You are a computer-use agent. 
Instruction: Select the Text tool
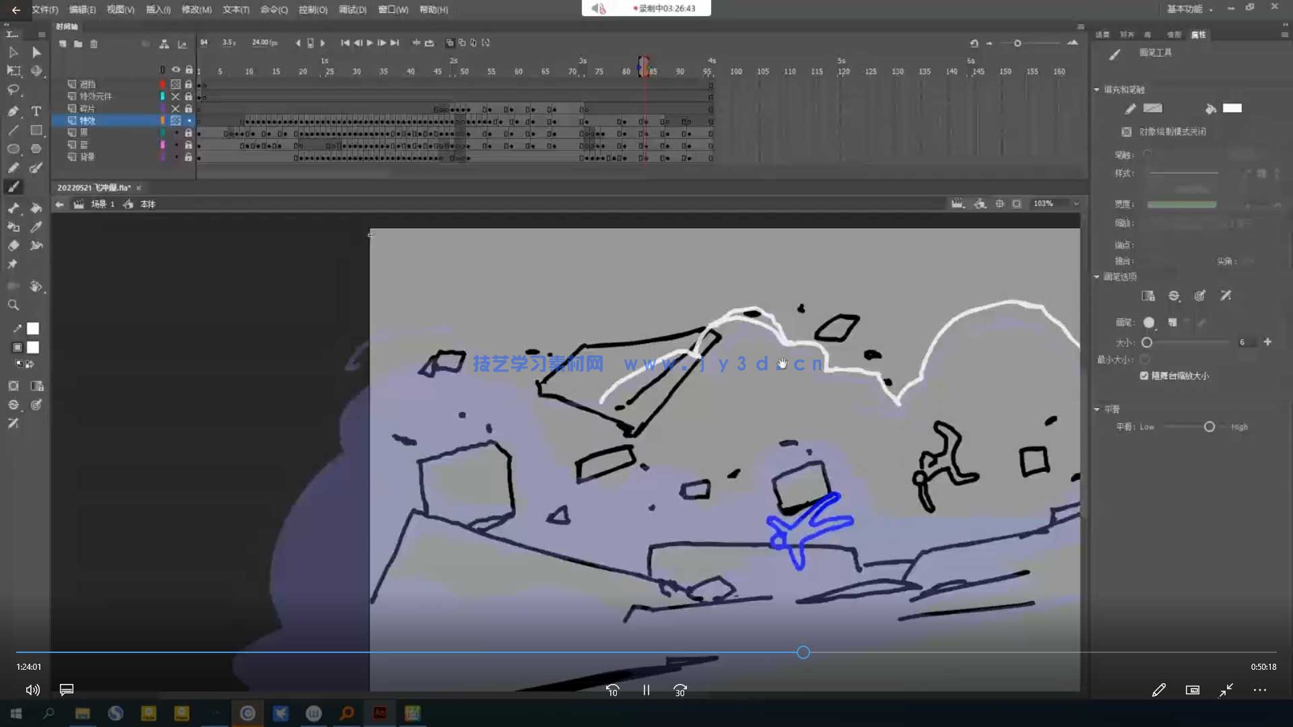tap(36, 111)
